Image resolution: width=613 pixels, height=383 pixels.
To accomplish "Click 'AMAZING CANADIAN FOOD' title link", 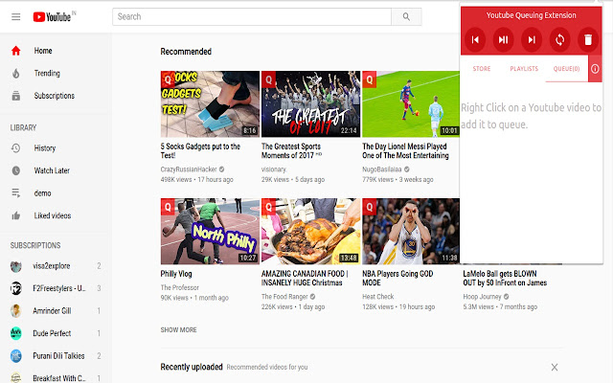I will click(x=305, y=279).
